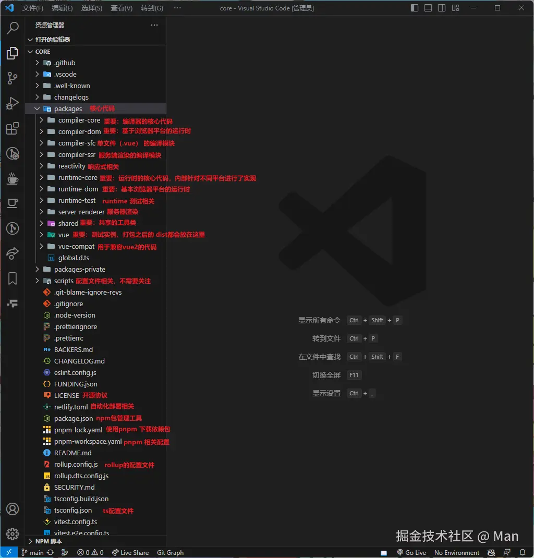Image resolution: width=534 pixels, height=558 pixels.
Task: Open customize layout icon in title bar
Action: [455, 8]
